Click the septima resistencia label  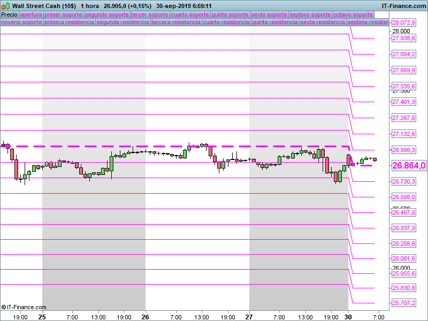coord(368,22)
